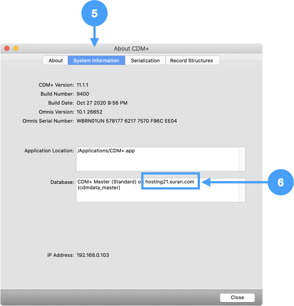294x306 pixels.
Task: Click the red window close button
Action: point(7,48)
